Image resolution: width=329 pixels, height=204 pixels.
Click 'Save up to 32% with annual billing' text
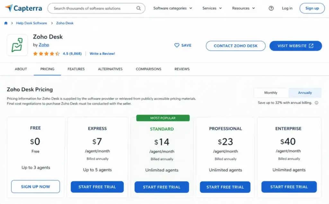coord(285,103)
